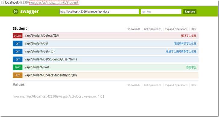Screen dimensions: 219x117
Task: Click Expand Operations for Student
Action: coord(176,29)
